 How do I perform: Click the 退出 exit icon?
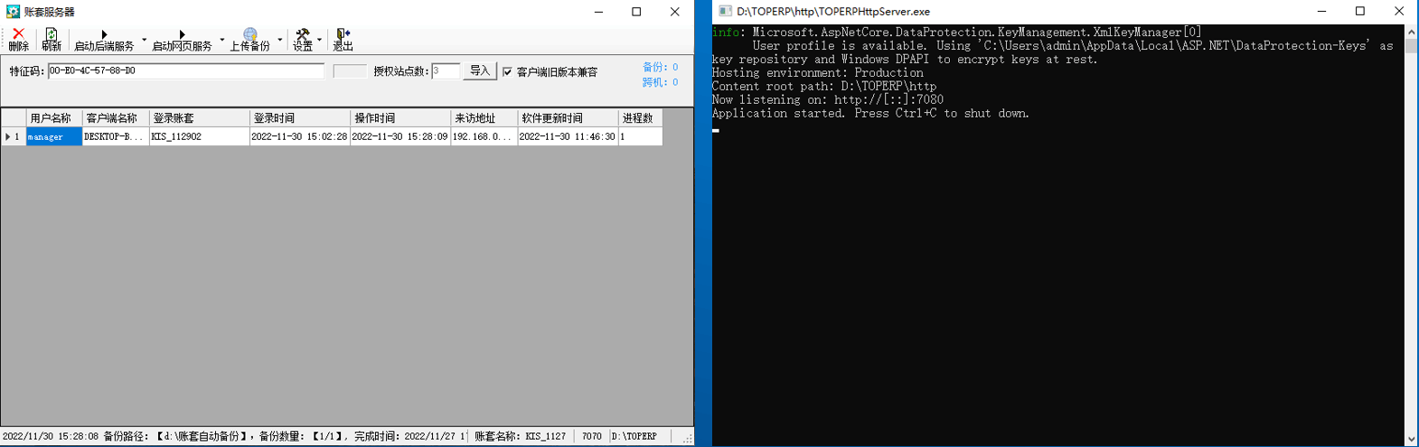coord(343,39)
